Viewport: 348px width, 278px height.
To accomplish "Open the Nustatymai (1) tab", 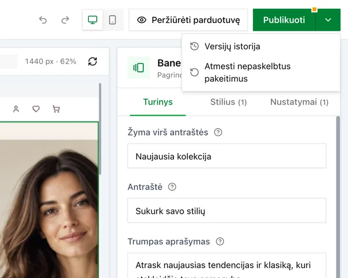I will tap(299, 102).
